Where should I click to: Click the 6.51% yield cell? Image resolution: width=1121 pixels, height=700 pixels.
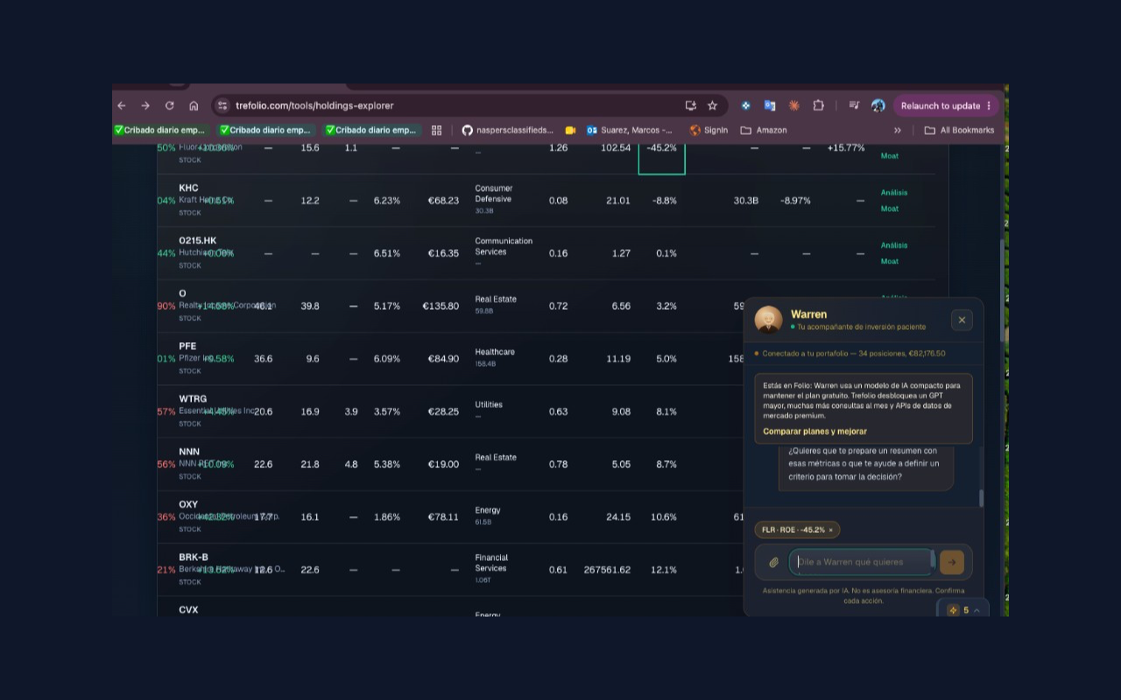coord(387,254)
